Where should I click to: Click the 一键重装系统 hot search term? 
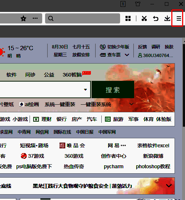pos(96,104)
